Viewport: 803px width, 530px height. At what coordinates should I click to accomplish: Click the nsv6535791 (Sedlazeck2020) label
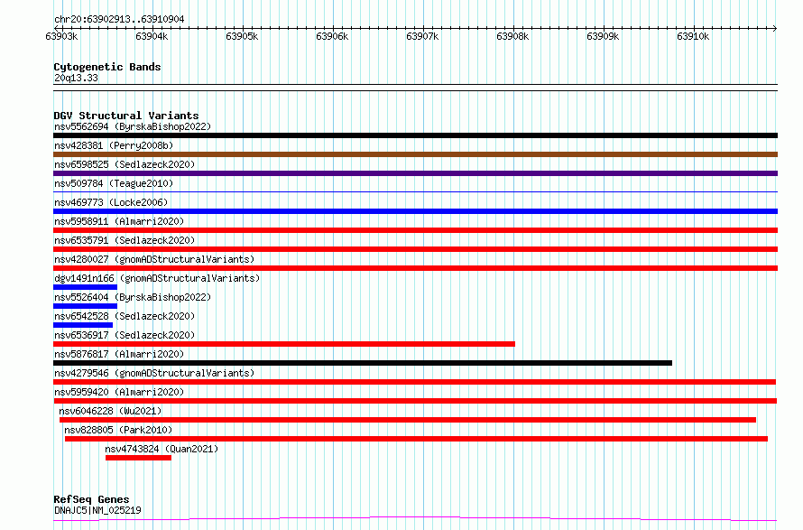click(125, 240)
